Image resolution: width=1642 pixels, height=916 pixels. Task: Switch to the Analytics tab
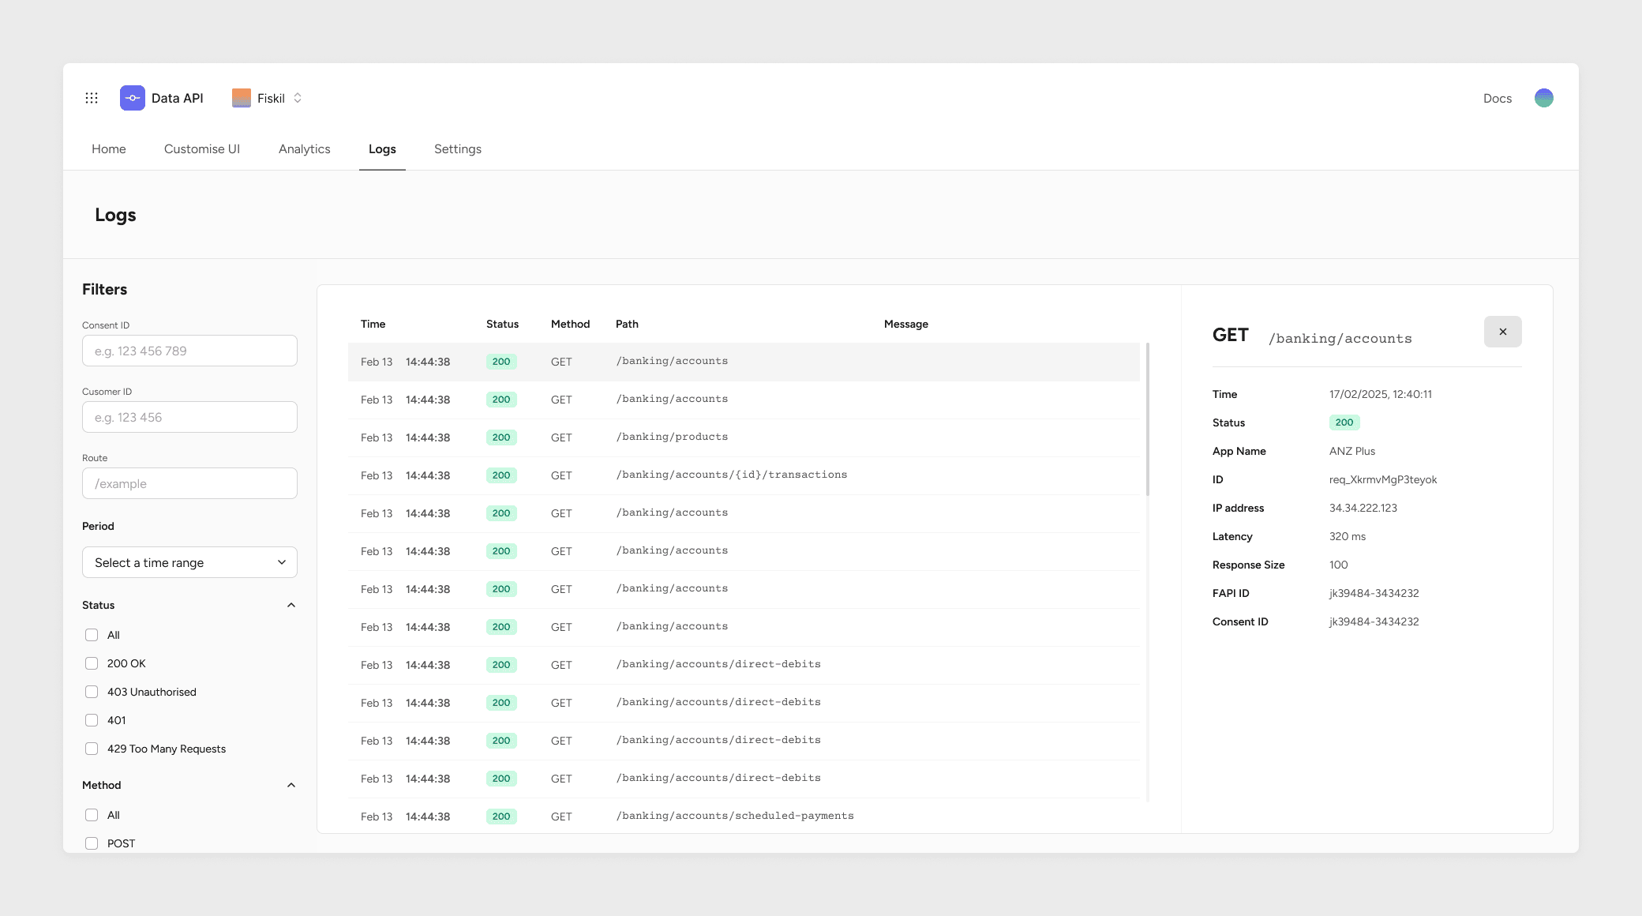[x=304, y=149]
